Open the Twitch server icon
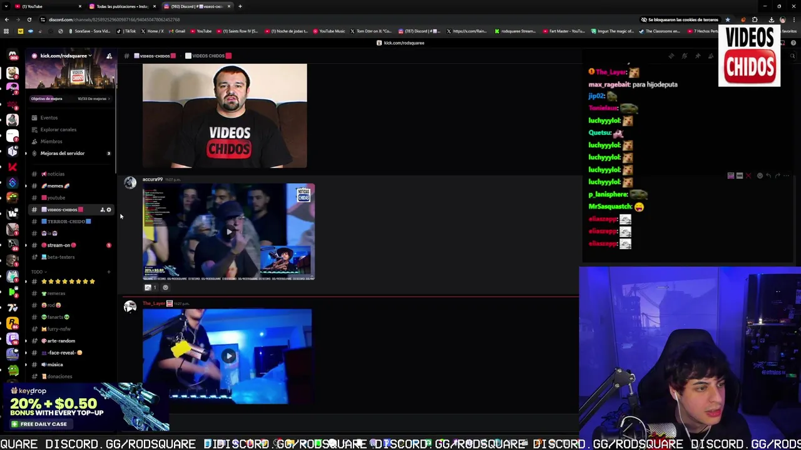 13,338
